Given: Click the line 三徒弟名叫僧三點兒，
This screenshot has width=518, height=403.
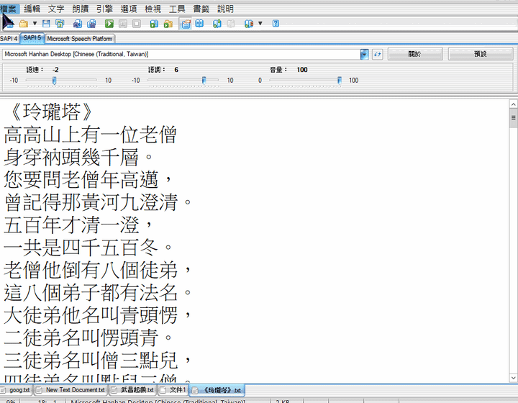Looking at the screenshot, I should [97, 361].
